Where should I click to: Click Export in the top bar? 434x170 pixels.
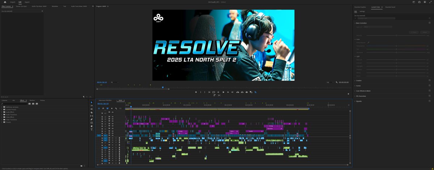pyautogui.click(x=27, y=2)
